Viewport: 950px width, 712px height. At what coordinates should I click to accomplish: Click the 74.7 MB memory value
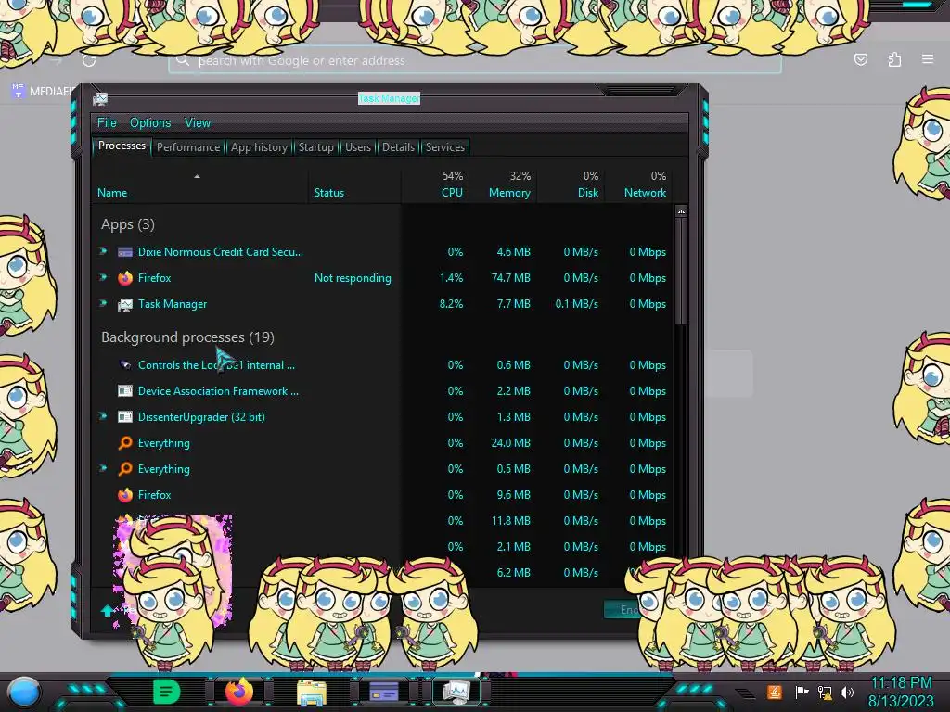(x=509, y=278)
